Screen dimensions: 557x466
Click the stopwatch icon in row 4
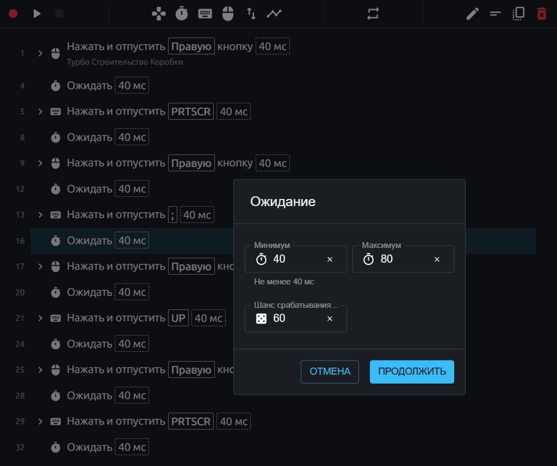(55, 85)
